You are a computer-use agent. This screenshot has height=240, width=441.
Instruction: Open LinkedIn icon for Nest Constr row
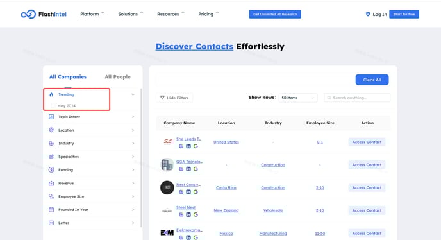[x=188, y=192]
